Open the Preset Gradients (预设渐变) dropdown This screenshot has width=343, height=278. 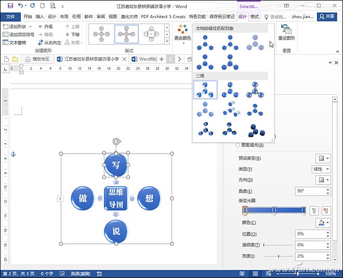pyautogui.click(x=323, y=158)
